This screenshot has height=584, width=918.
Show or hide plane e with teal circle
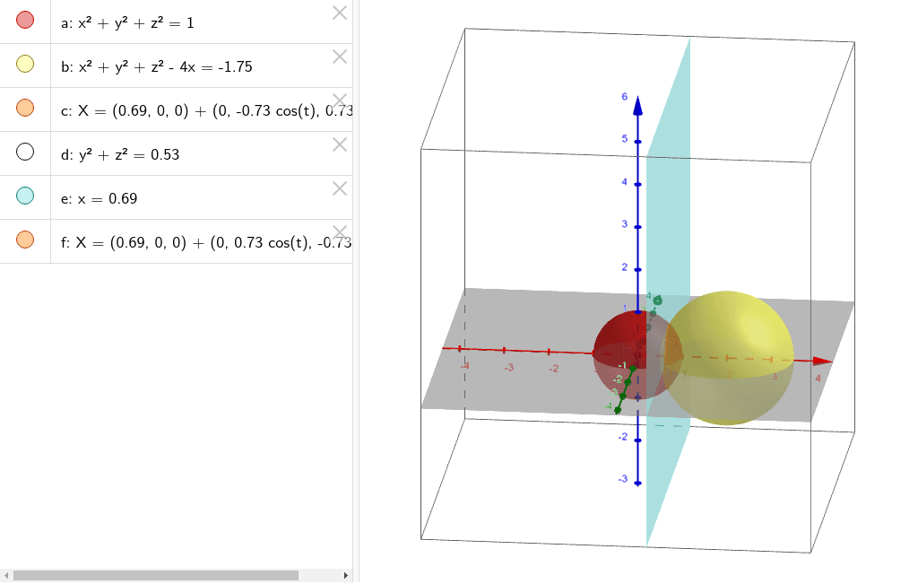pyautogui.click(x=24, y=196)
